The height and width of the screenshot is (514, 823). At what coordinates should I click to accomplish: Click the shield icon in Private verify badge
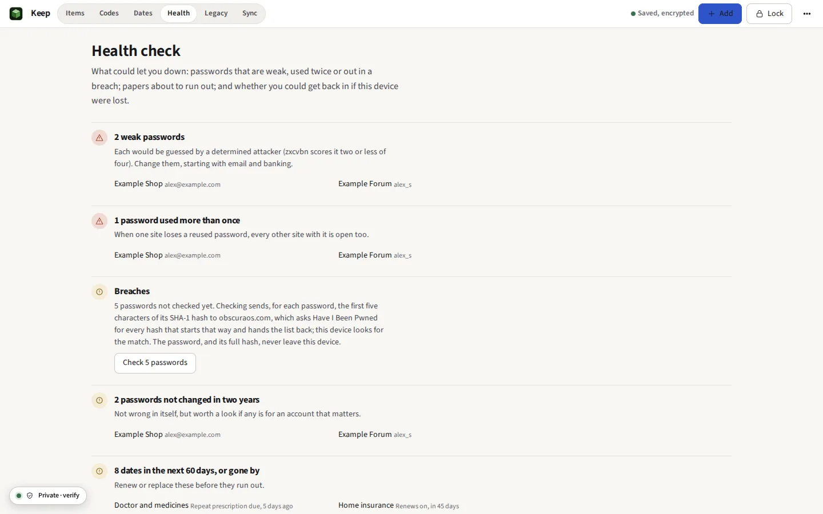point(30,496)
